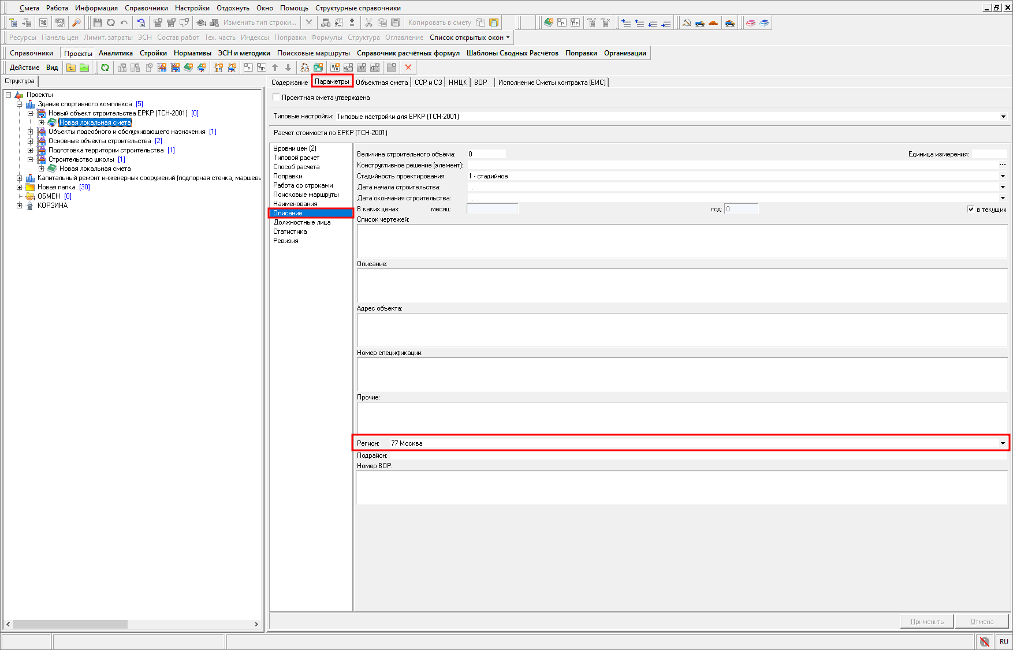Open the Регион dropdown showing 77 Москва
The height and width of the screenshot is (650, 1013).
pos(1003,443)
